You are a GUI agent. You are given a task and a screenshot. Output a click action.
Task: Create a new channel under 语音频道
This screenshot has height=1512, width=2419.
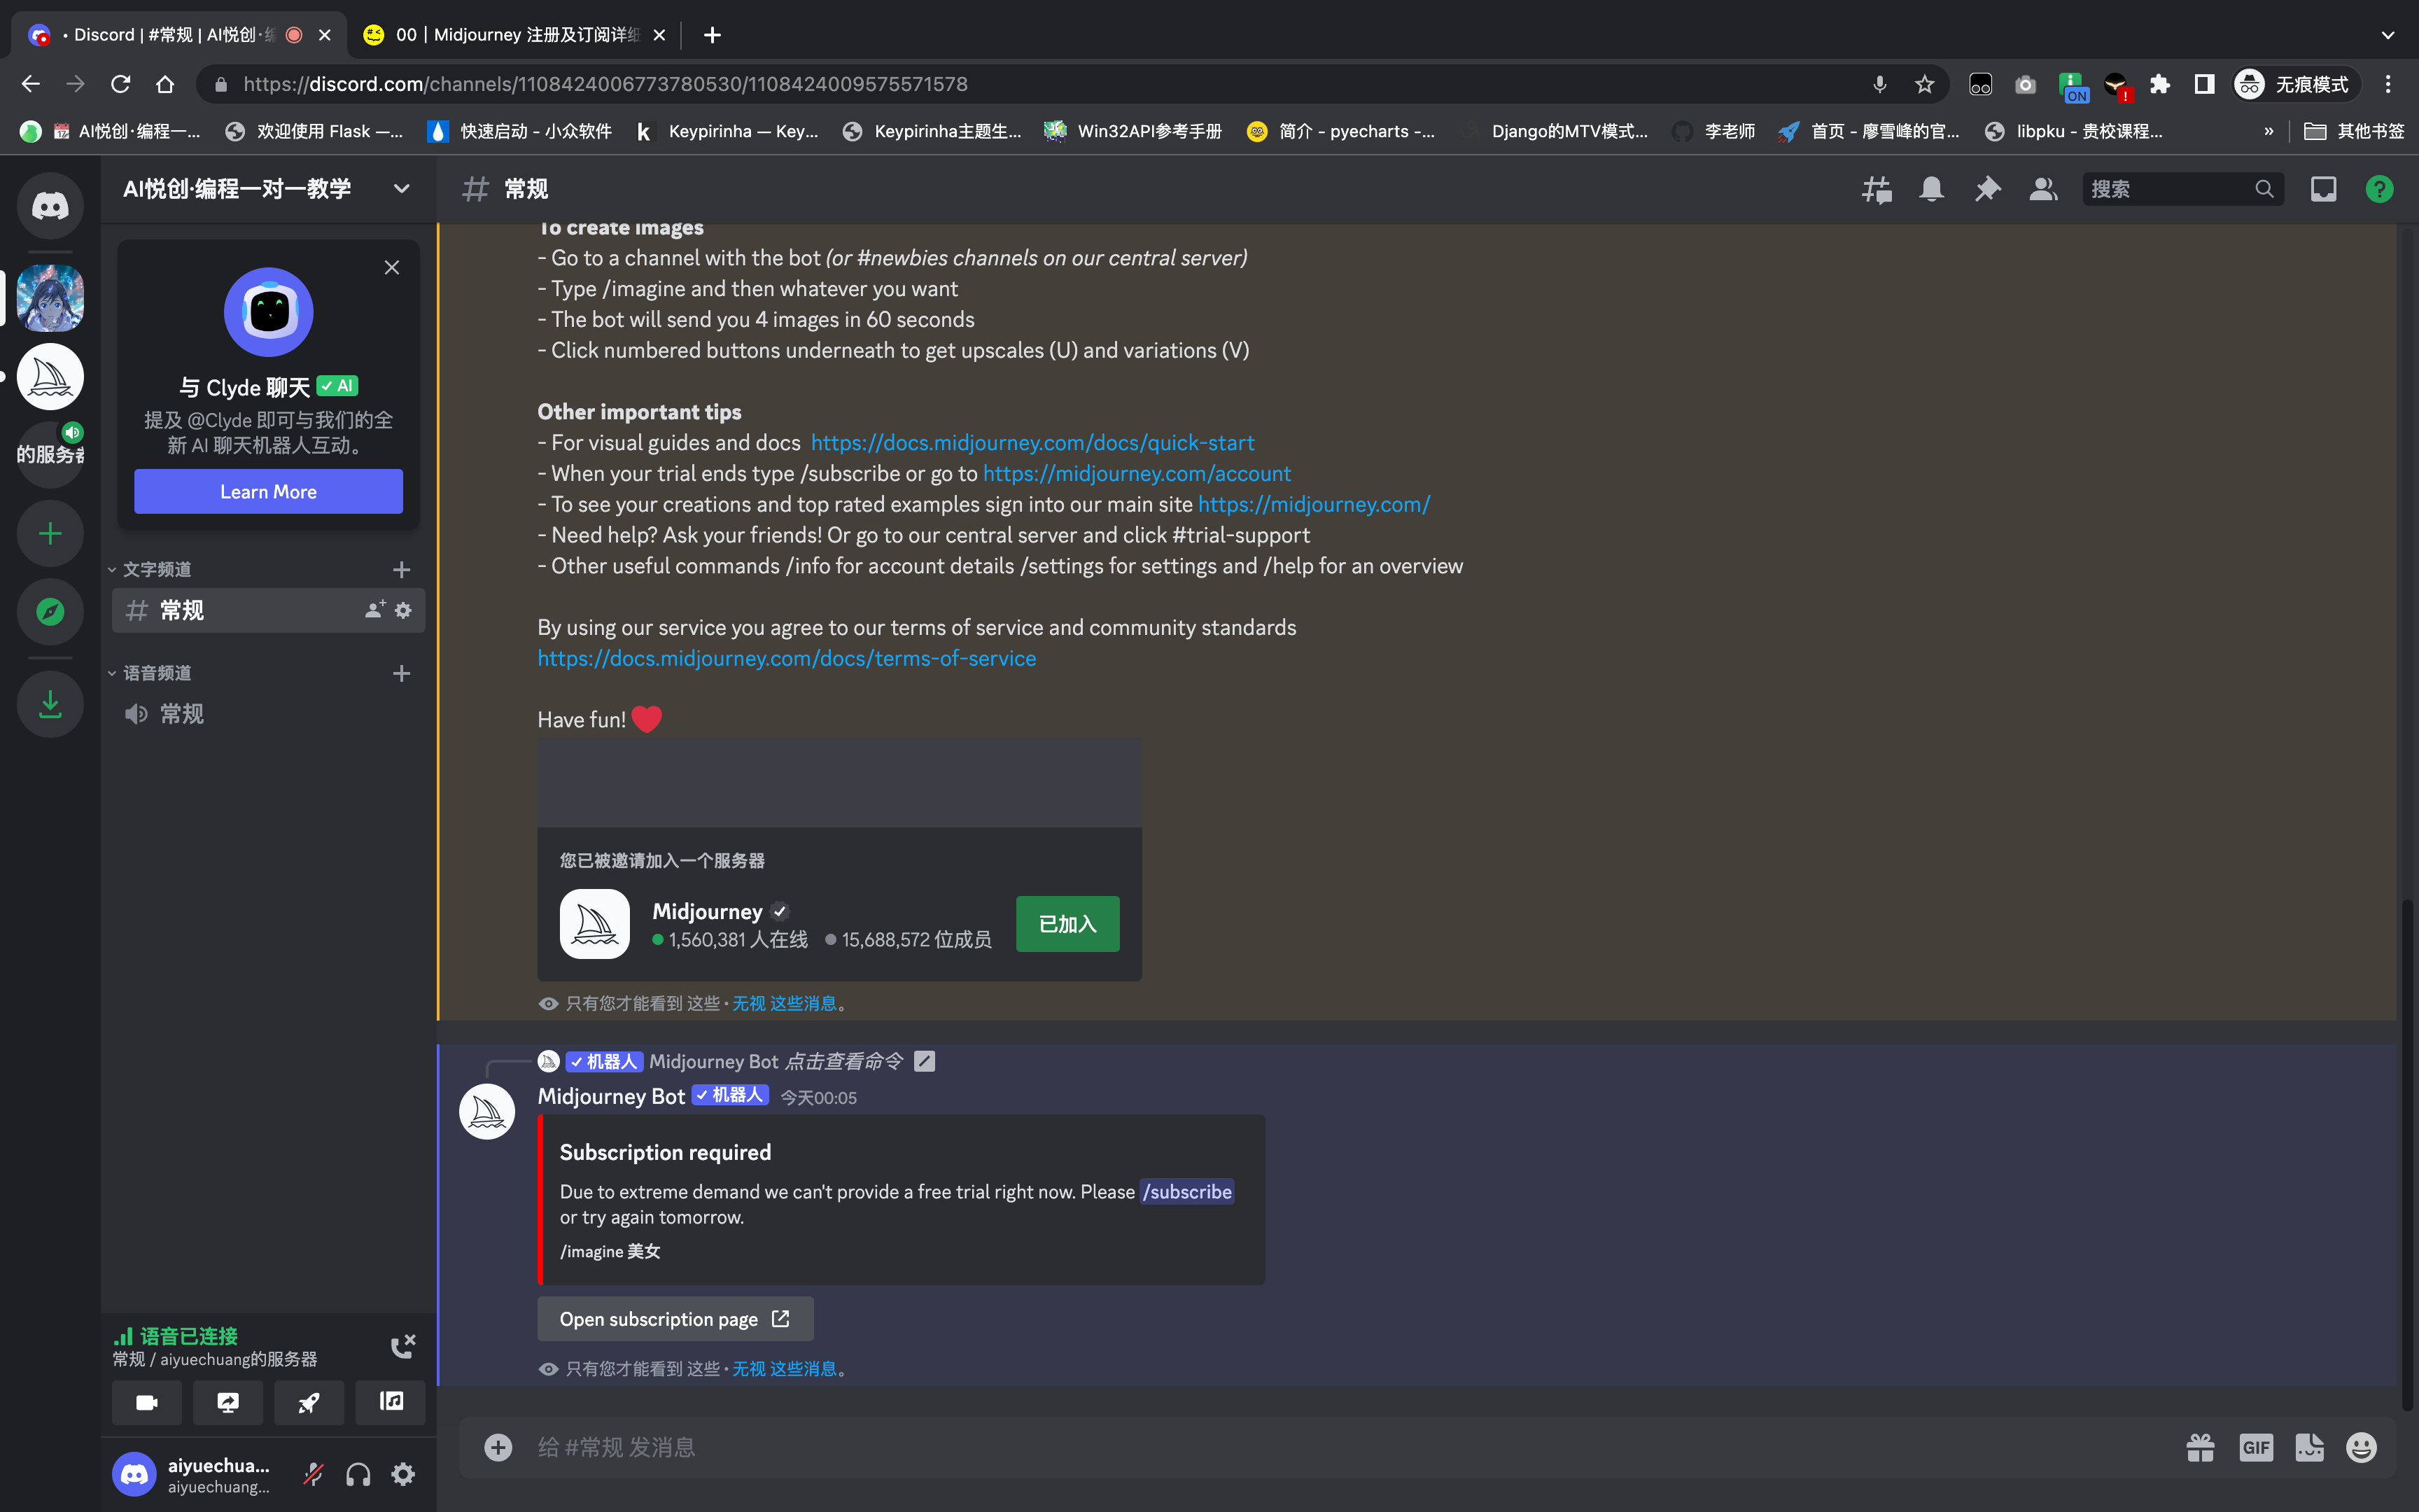(402, 674)
